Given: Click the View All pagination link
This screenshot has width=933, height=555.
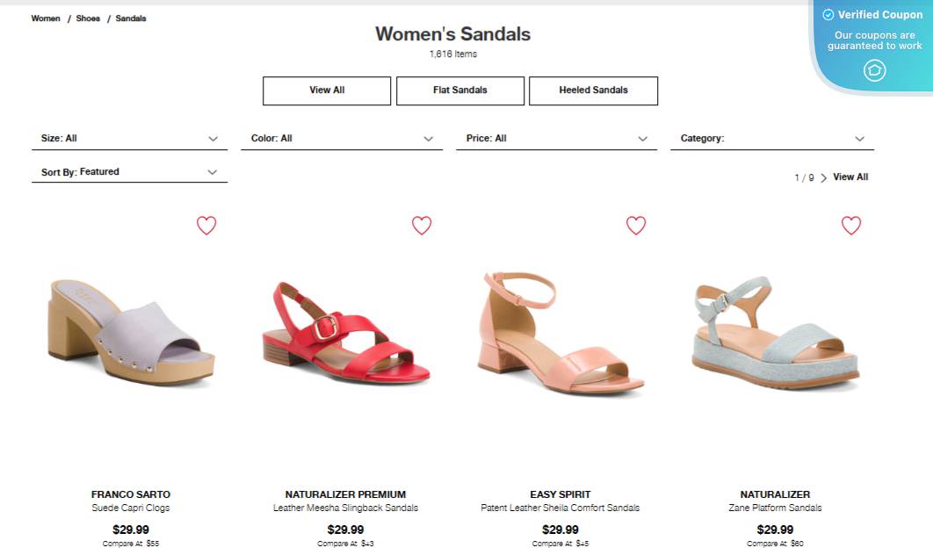Looking at the screenshot, I should pyautogui.click(x=850, y=177).
